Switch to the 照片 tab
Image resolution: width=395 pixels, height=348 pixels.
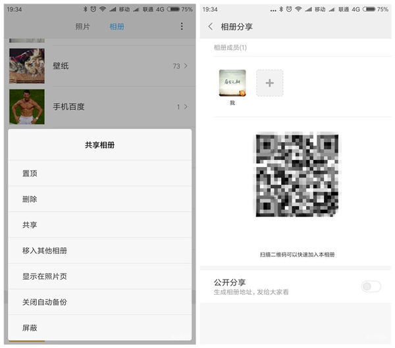pyautogui.click(x=83, y=26)
